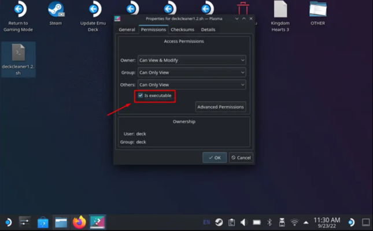Screen dimensions: 373x231
Task: Click the Advanced Permissions button
Action: click(x=220, y=107)
